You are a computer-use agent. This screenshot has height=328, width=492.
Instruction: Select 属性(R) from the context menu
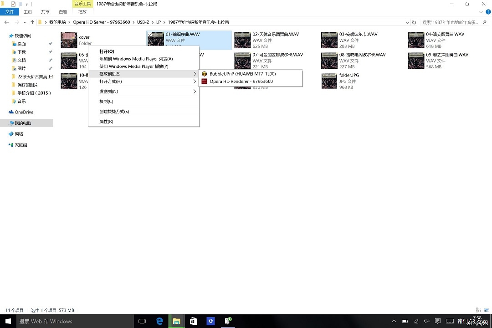(106, 122)
